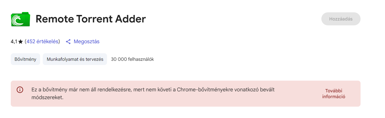Click the Megosztás share link text
This screenshot has width=385, height=118.
(86, 42)
